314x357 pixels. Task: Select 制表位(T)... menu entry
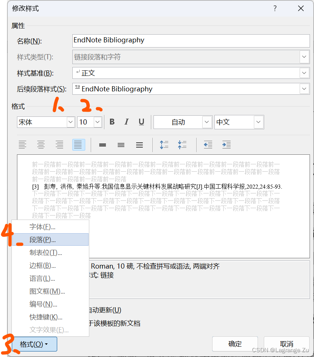tap(50, 252)
